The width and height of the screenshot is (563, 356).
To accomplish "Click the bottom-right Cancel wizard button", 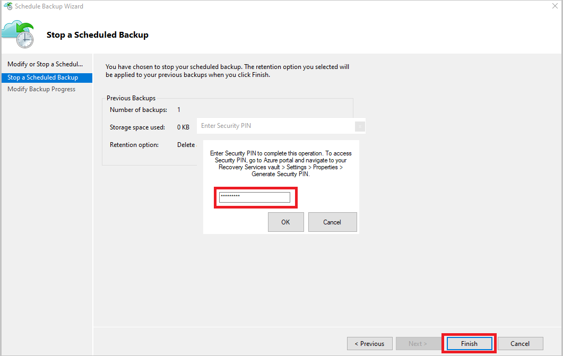I will [x=520, y=343].
